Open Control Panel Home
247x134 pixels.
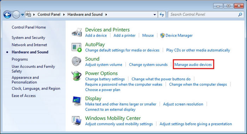(x=29, y=27)
